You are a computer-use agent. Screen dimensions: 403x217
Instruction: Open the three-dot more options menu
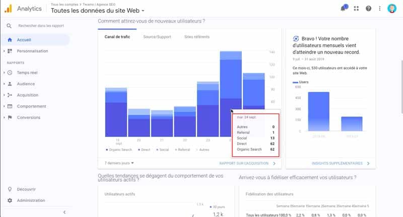click(x=380, y=9)
